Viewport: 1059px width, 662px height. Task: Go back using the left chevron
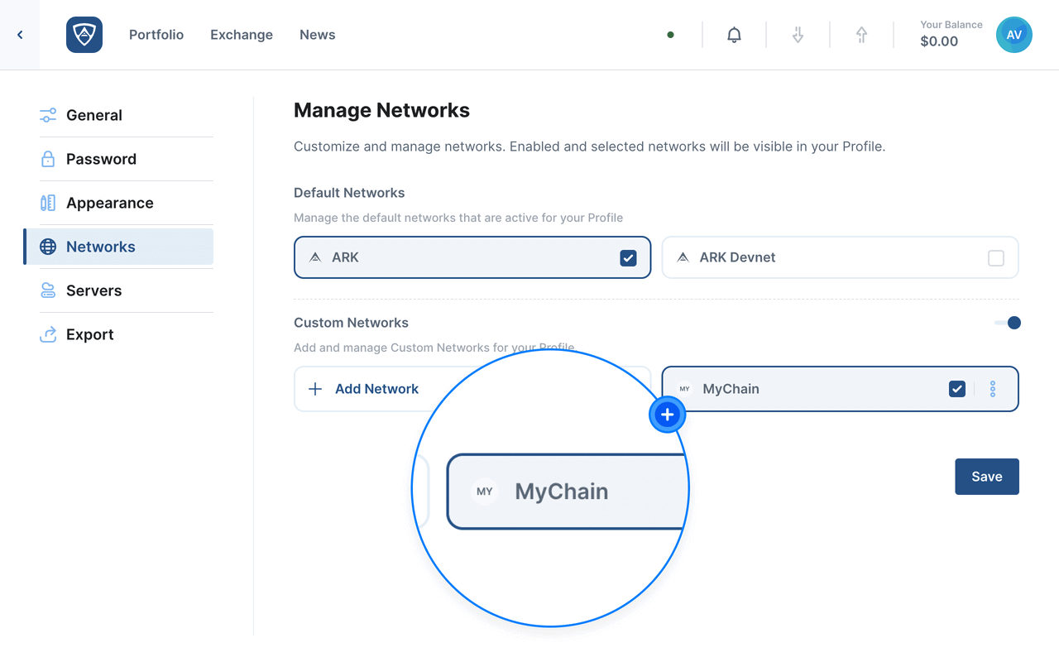(20, 35)
